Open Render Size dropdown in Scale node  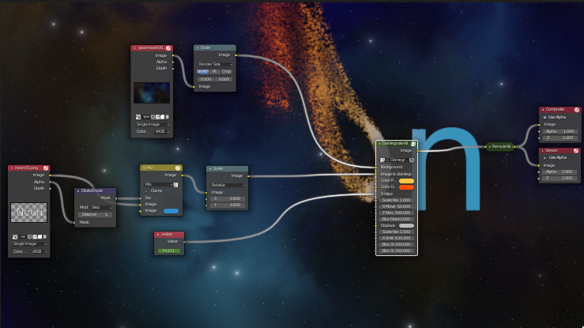214,64
